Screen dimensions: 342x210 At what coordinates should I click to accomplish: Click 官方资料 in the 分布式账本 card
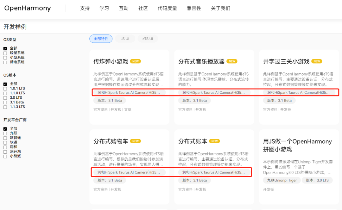[x=185, y=189]
